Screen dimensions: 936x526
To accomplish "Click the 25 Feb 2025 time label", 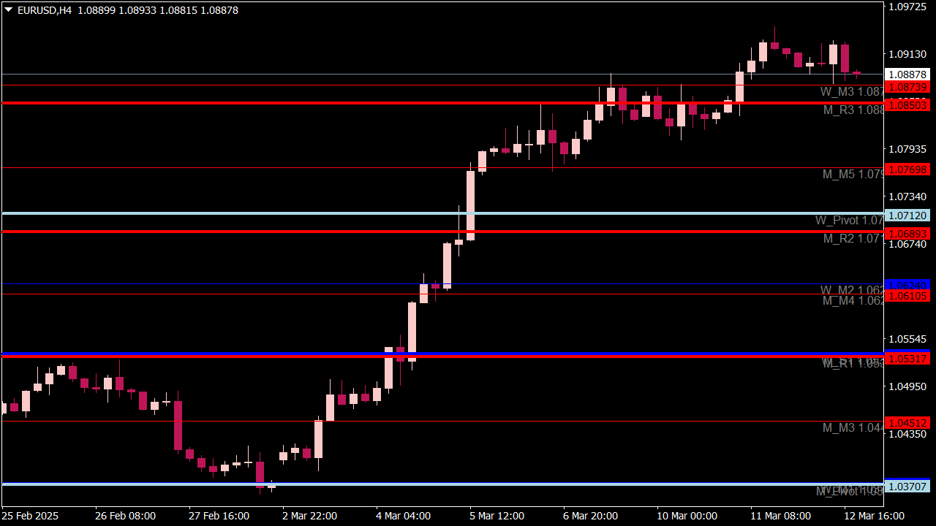I will [30, 516].
